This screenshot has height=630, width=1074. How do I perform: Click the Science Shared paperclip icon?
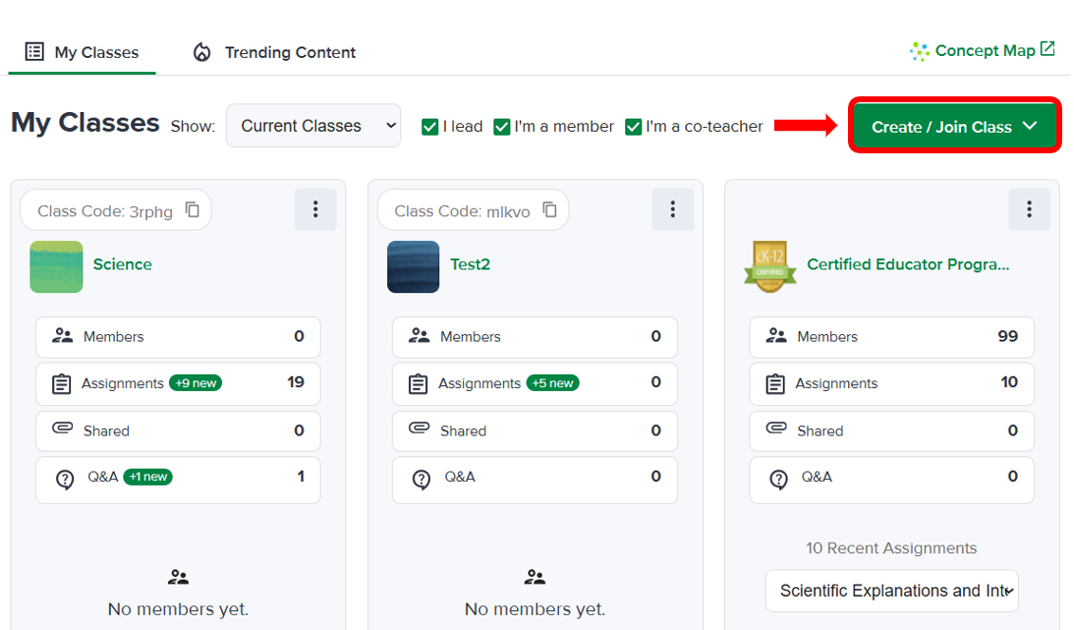pyautogui.click(x=62, y=428)
